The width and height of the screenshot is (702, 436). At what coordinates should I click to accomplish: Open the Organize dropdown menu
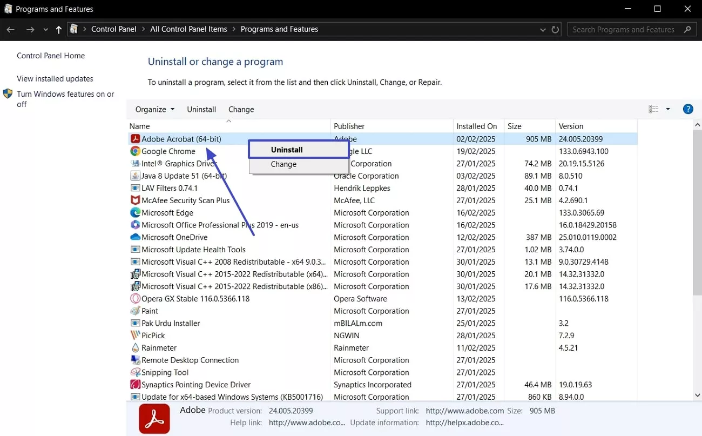coord(155,109)
